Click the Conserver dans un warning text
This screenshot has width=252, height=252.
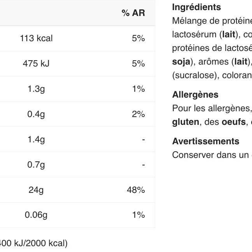(210, 155)
